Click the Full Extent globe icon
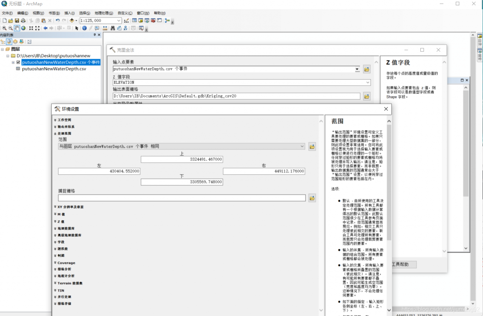This screenshot has width=483, height=316. (23, 28)
